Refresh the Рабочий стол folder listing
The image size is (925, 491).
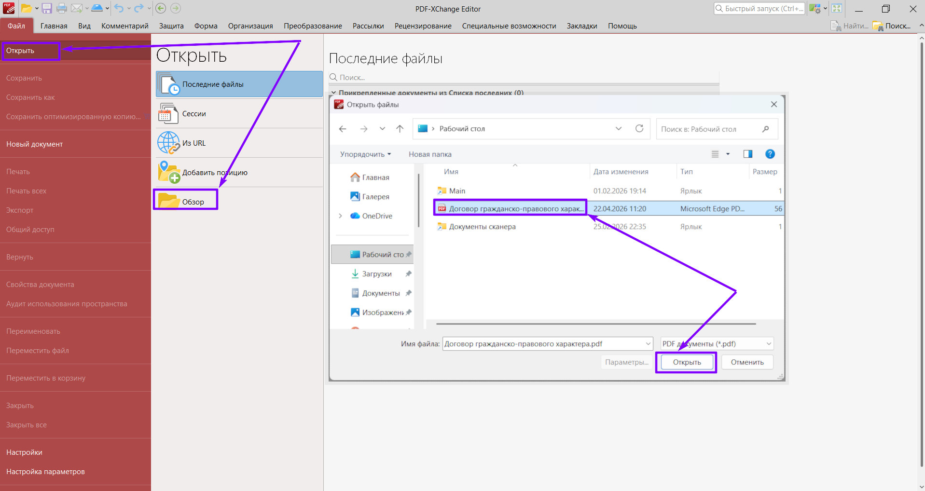click(639, 128)
